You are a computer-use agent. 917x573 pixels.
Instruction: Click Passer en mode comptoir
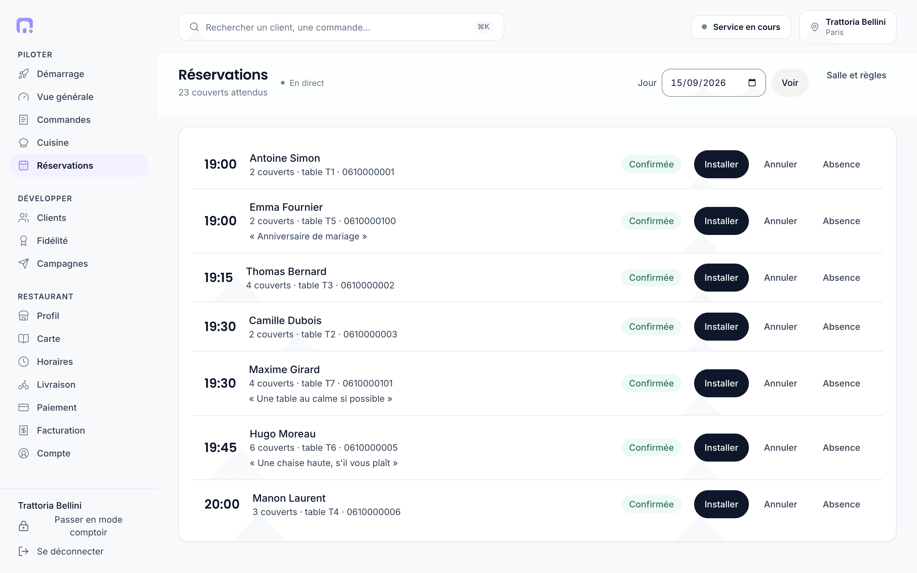pyautogui.click(x=79, y=526)
